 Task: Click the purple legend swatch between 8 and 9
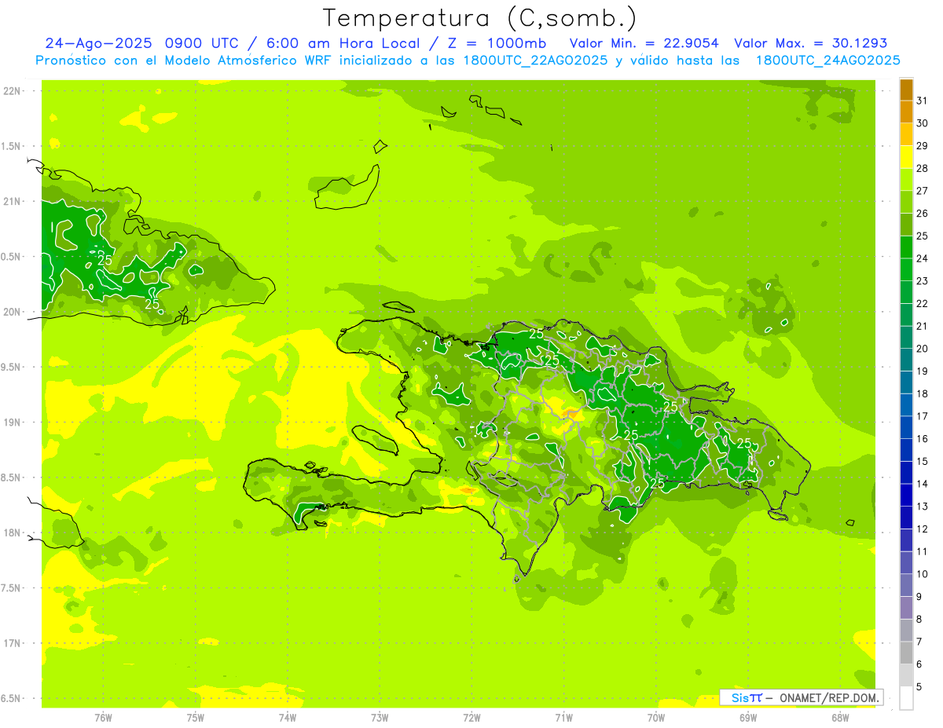click(906, 608)
